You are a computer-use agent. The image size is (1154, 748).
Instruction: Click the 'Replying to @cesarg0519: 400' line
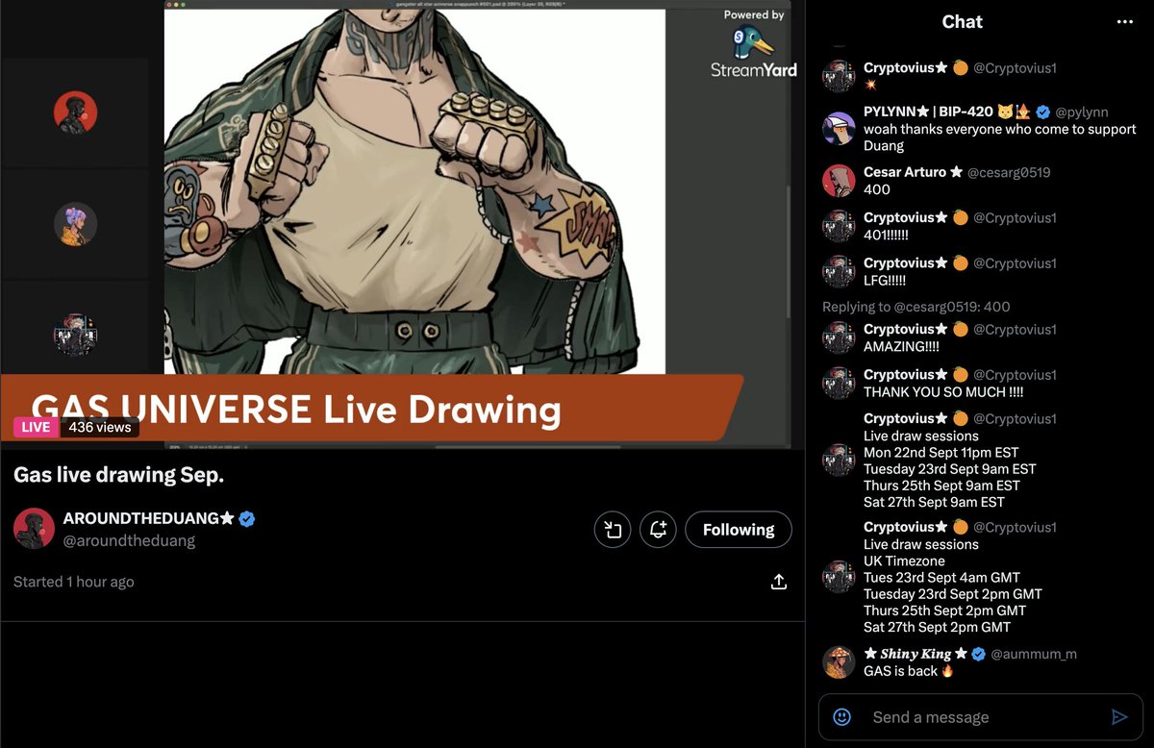pos(916,307)
